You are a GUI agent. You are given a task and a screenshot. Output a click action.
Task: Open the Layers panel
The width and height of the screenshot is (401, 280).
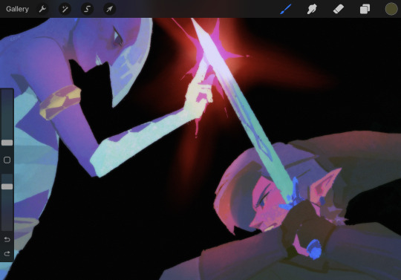[x=365, y=9]
